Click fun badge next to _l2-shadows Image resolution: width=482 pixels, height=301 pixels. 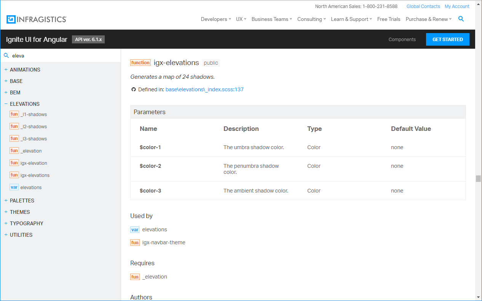coord(14,126)
